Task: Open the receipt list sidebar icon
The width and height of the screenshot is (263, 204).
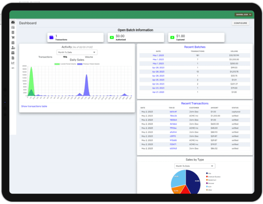Action: pyautogui.click(x=13, y=32)
